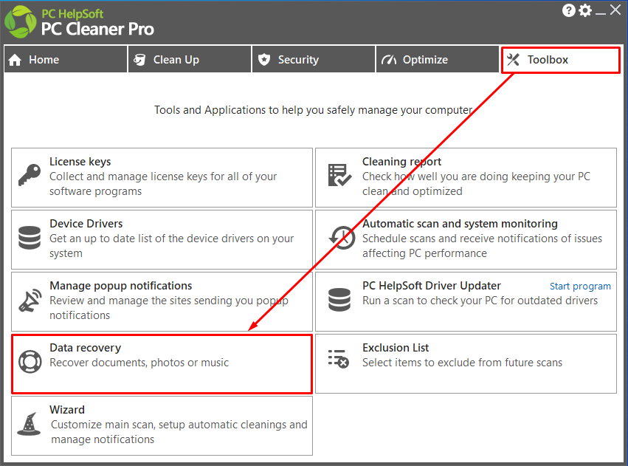Open the Device Drivers title
This screenshot has width=628, height=466.
tap(86, 223)
